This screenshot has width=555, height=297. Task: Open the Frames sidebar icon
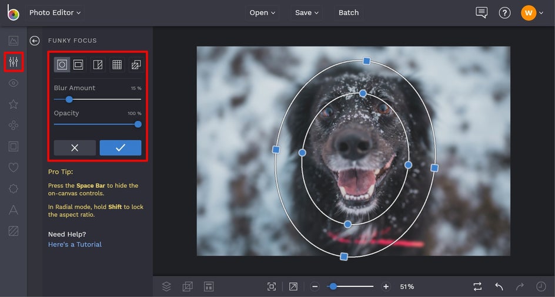coord(14,146)
